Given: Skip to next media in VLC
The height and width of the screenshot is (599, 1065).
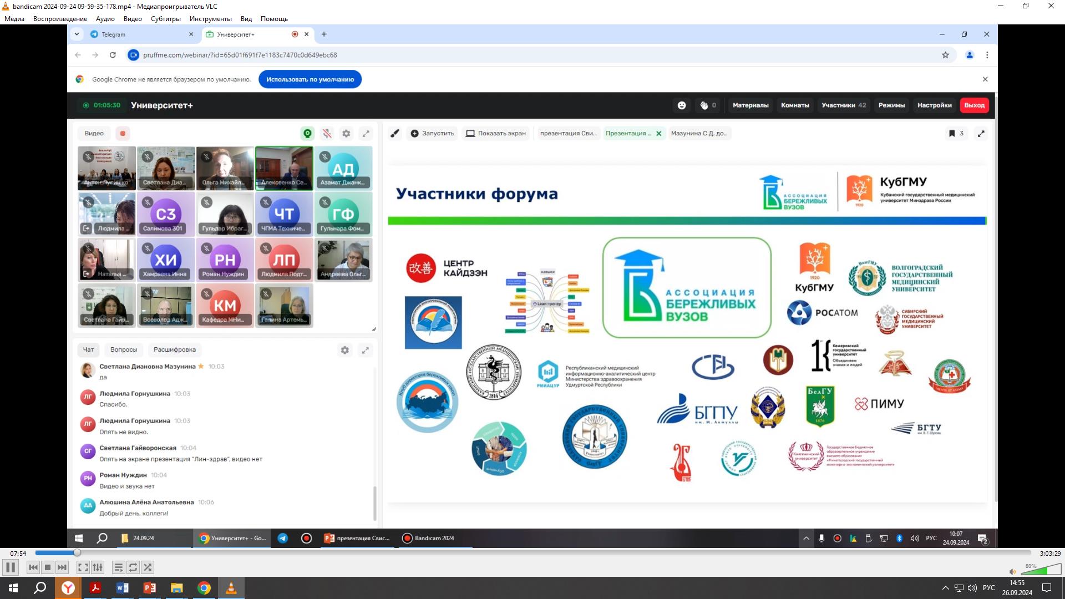Looking at the screenshot, I should click(x=62, y=567).
